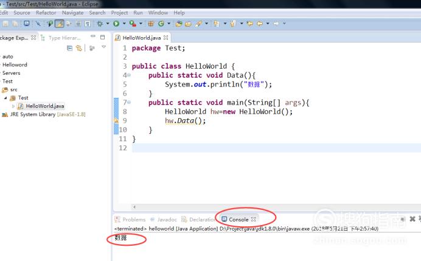Click the Run Last Tool (External Tools) icon
The height and width of the screenshot is (261, 421).
pos(133,24)
